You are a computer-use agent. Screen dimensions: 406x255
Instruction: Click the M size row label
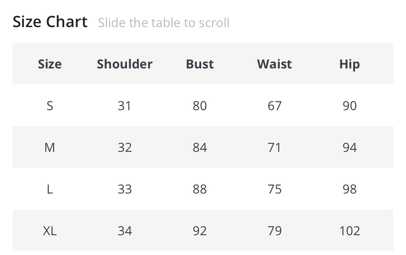click(50, 148)
